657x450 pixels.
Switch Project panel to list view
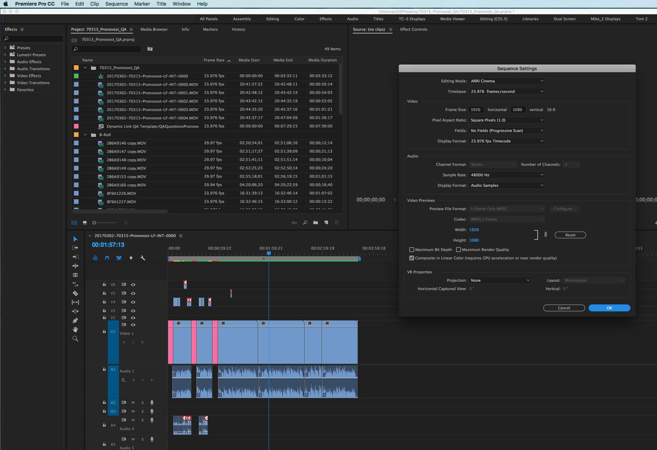[74, 223]
